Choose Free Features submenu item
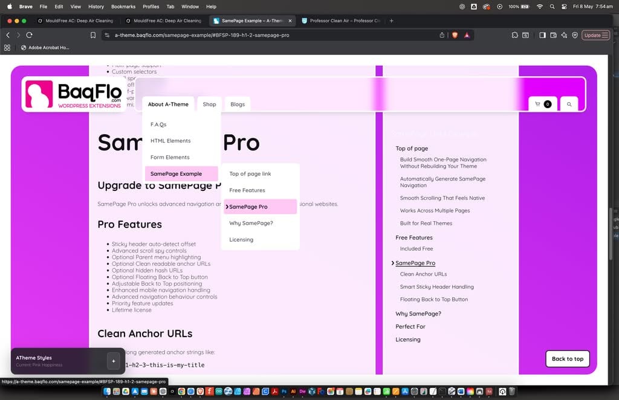Screen dimensions: 619x400 260,190
